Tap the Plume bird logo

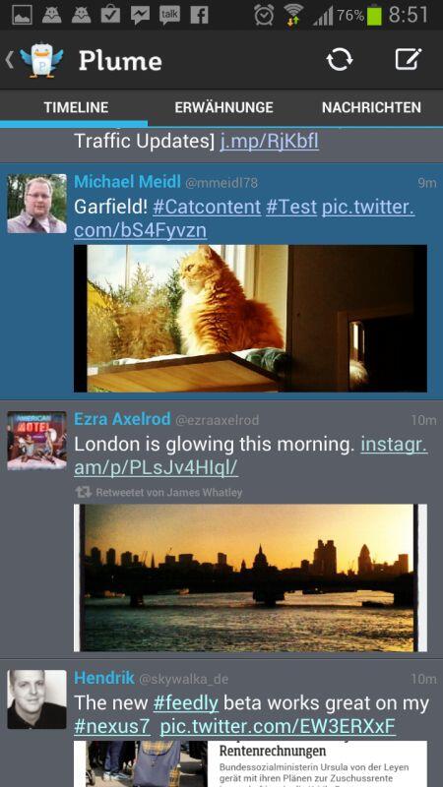click(42, 61)
